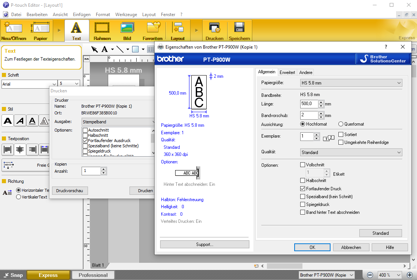Image resolution: width=417 pixels, height=280 pixels.
Task: Click the Bild toolbar icon
Action: (x=127, y=31)
